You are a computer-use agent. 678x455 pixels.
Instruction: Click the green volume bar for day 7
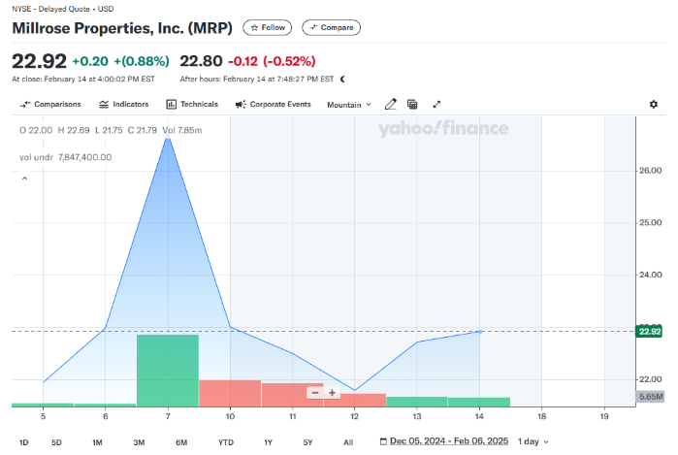(168, 371)
